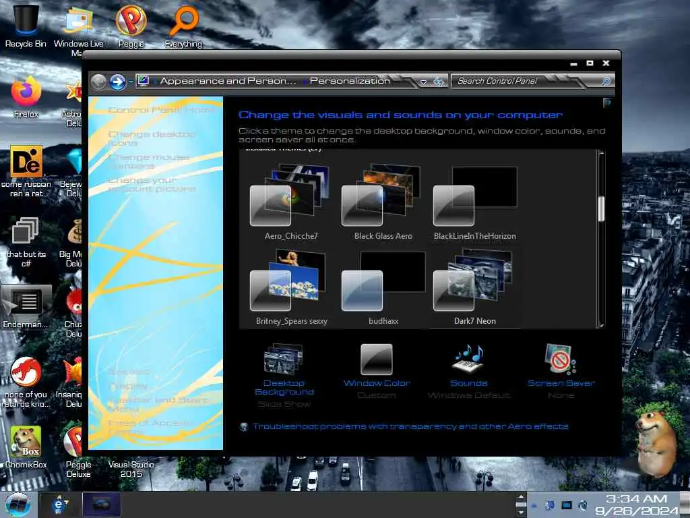Open the help icon in the window

coord(607,103)
